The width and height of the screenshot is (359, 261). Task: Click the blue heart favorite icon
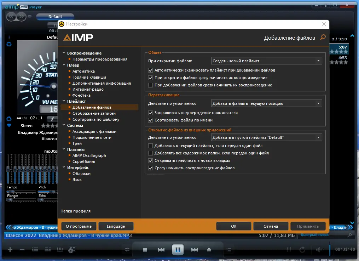(x=9, y=125)
